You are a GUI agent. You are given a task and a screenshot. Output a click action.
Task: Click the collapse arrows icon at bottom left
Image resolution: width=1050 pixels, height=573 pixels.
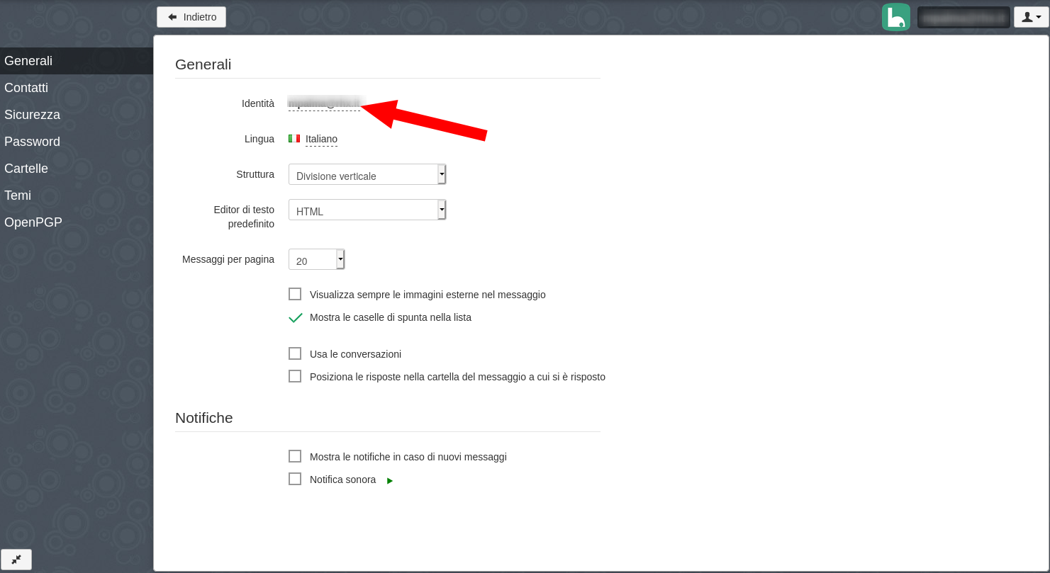[16, 560]
